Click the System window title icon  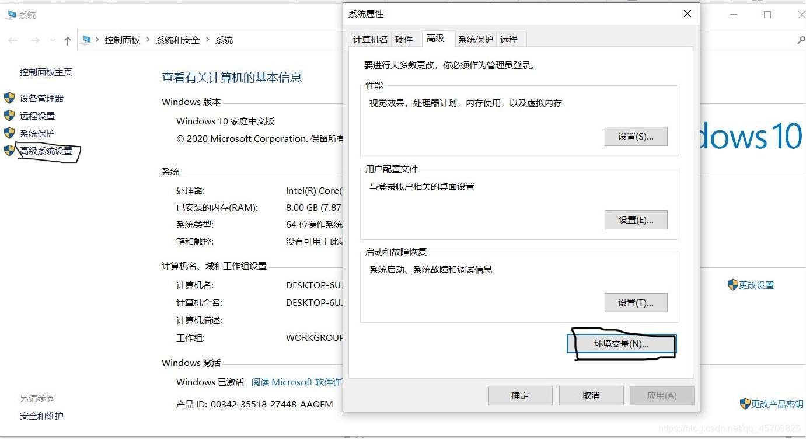tap(11, 15)
